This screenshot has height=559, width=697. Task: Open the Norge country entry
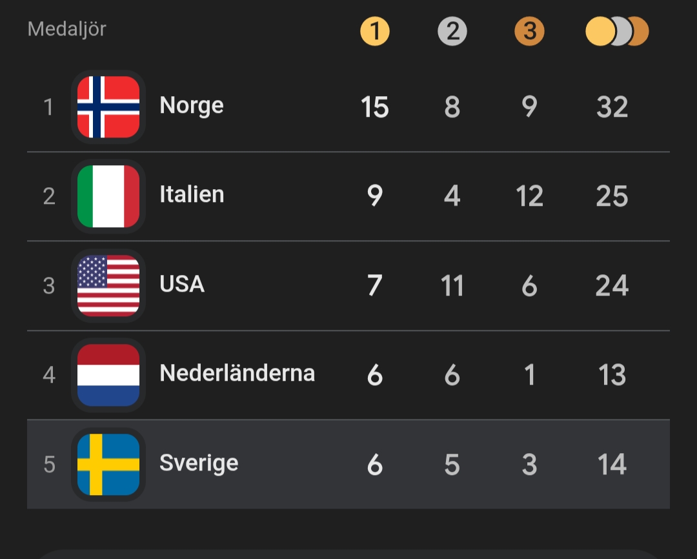192,106
